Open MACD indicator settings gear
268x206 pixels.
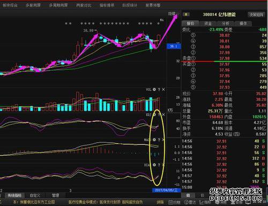coord(154,139)
